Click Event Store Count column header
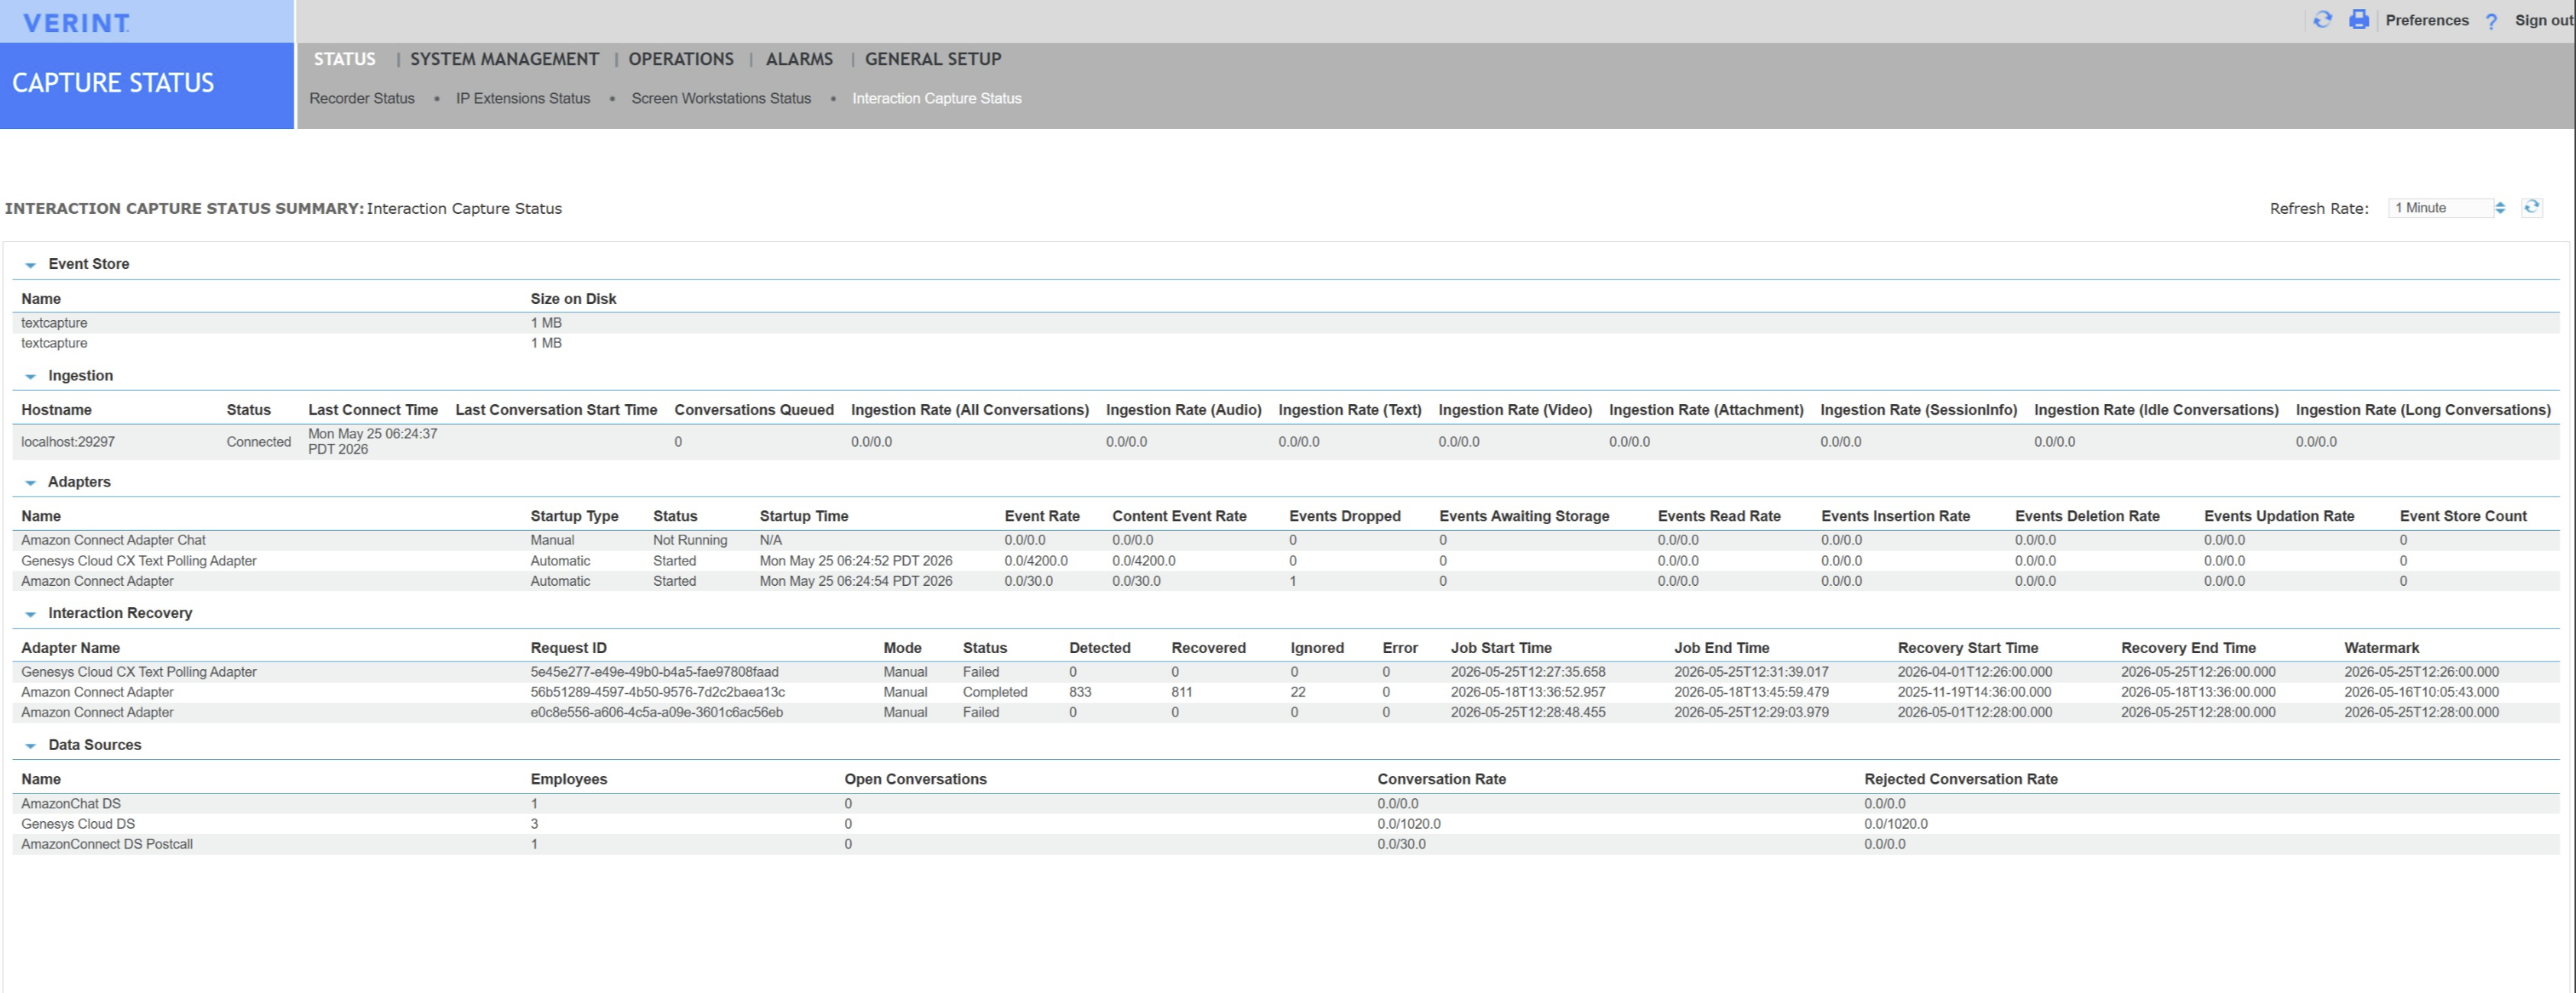Screen dimensions: 2576x993 point(2463,516)
